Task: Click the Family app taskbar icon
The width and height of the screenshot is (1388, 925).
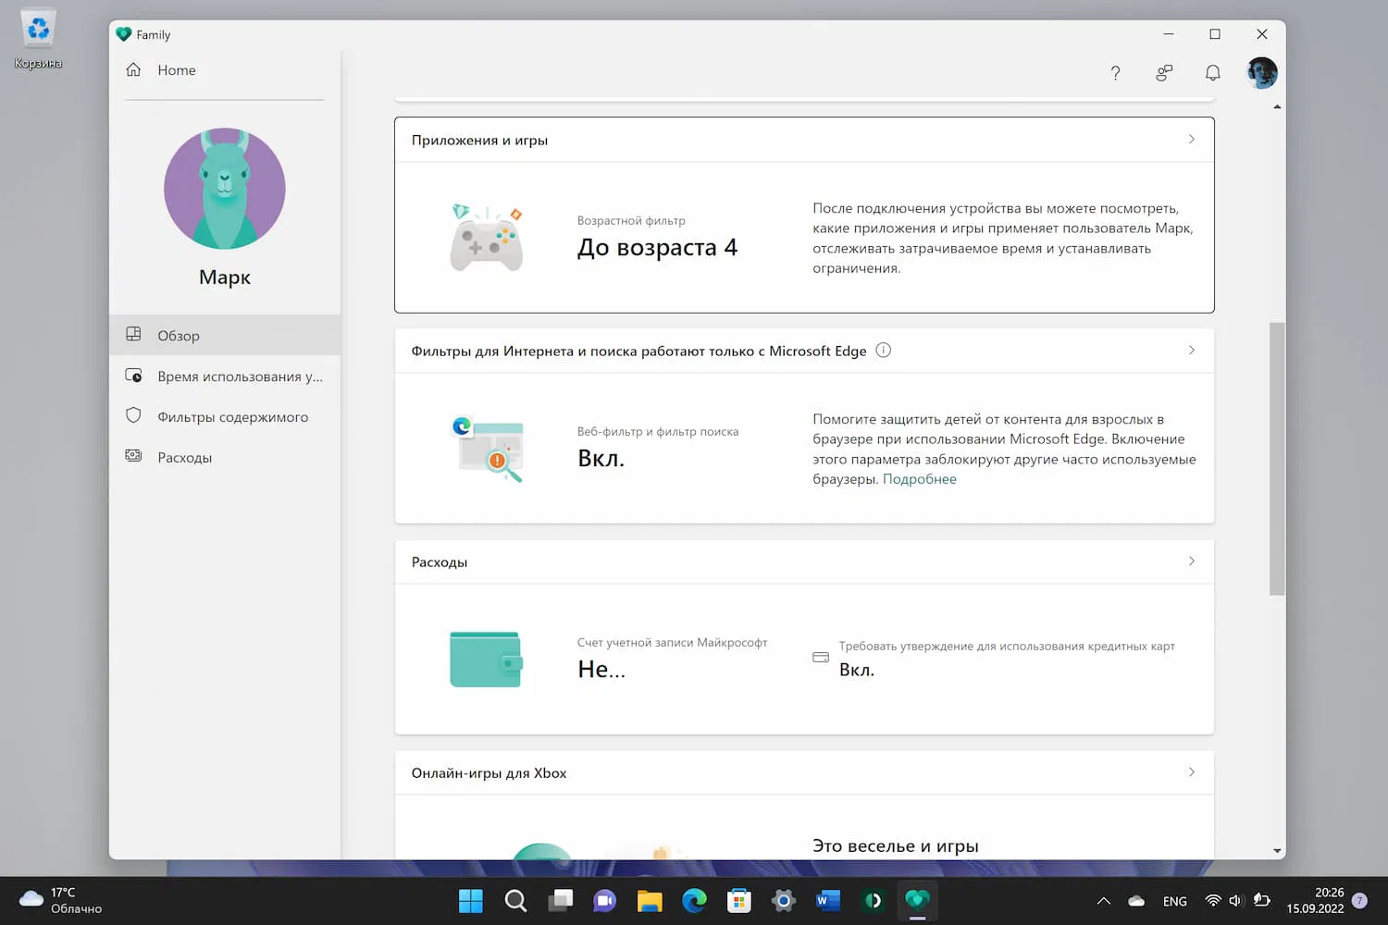Action: pyautogui.click(x=917, y=900)
